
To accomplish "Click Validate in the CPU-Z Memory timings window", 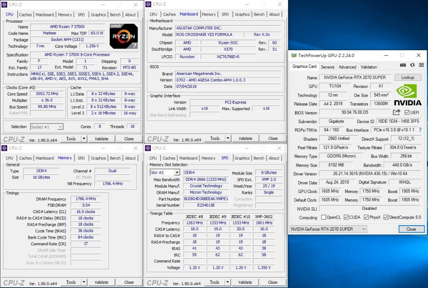I will (102, 282).
